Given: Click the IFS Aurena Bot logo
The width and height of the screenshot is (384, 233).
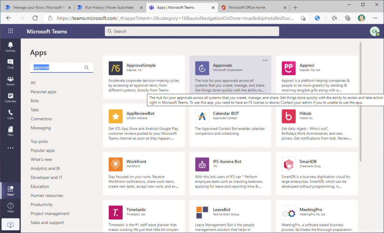Looking at the screenshot, I should (x=202, y=164).
